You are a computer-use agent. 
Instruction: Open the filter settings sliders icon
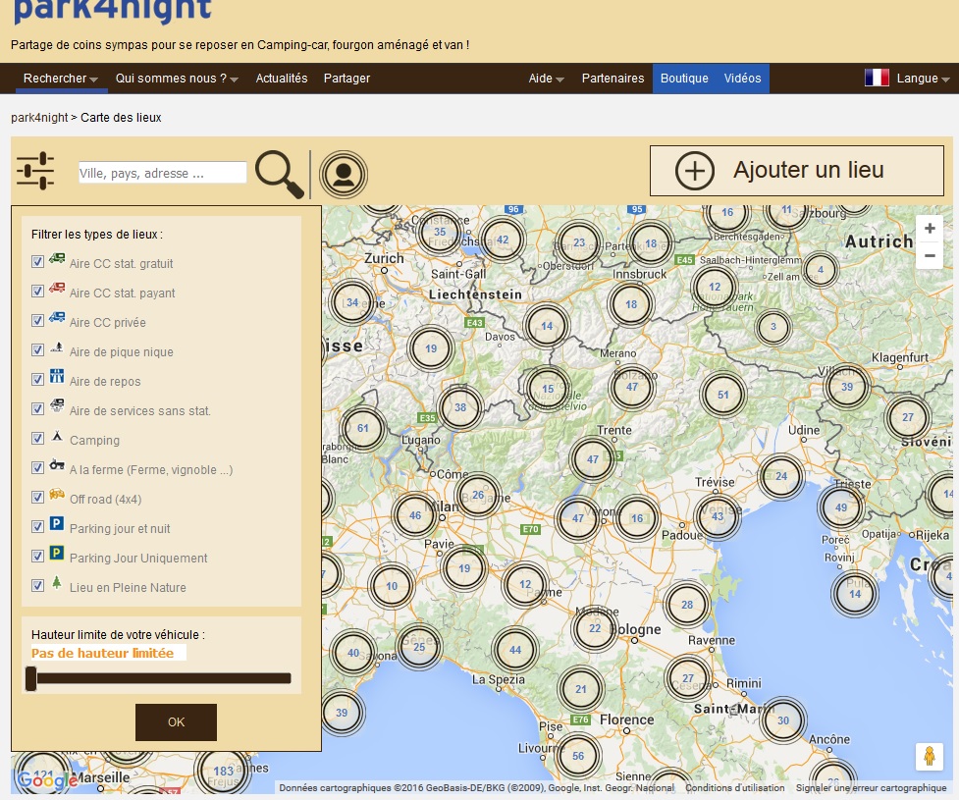[x=35, y=171]
